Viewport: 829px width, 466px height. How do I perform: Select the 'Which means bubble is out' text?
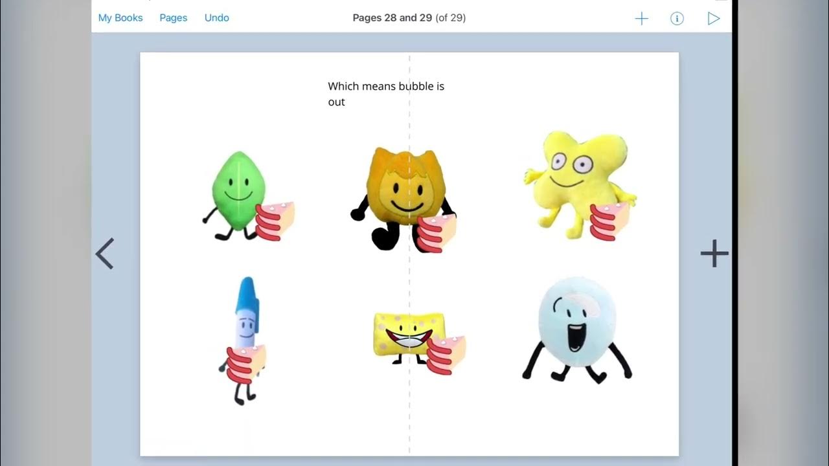coord(386,94)
